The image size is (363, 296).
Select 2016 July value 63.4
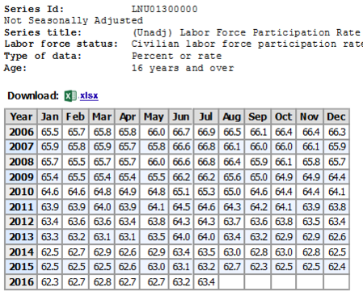206,281
